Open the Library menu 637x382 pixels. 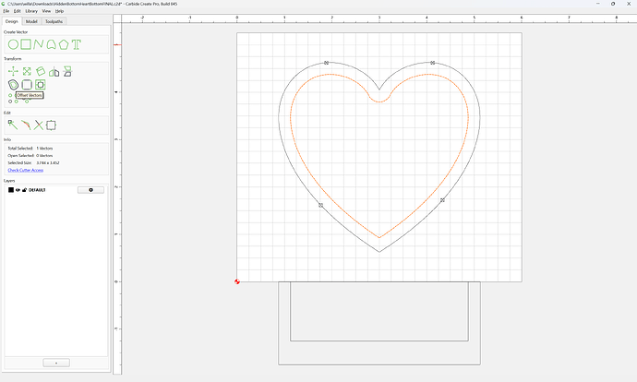pyautogui.click(x=31, y=11)
